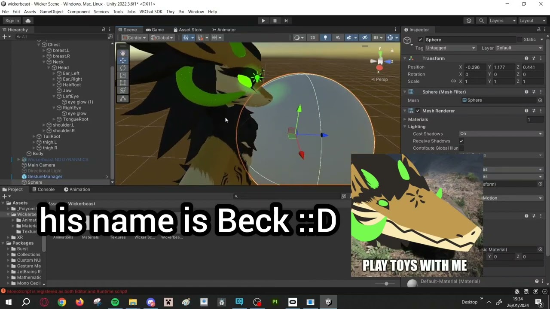Click the cloud account icon
This screenshot has width=550, height=309.
click(x=28, y=21)
